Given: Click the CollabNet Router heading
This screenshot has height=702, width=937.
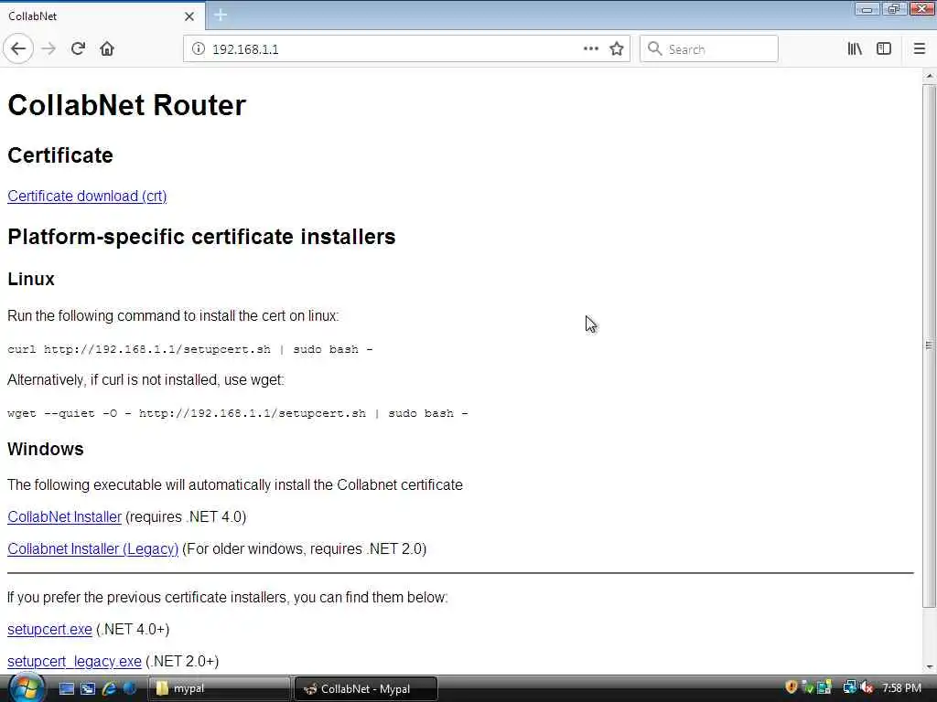Looking at the screenshot, I should click(126, 105).
